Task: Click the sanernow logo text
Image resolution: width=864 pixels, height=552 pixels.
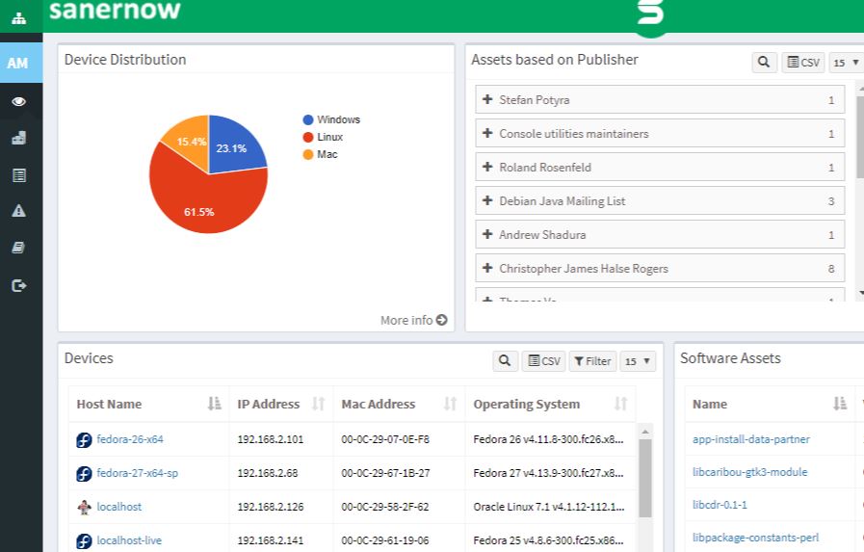Action: 115,10
